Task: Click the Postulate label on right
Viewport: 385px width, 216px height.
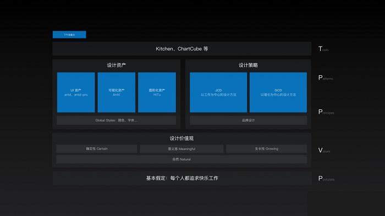Action: (326, 179)
